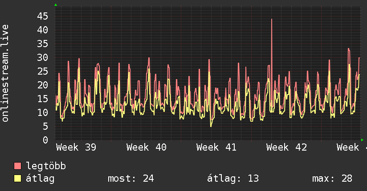Click the y-axis value 0
Image resolution: width=367 pixels, height=191 pixels.
[x=45, y=140]
